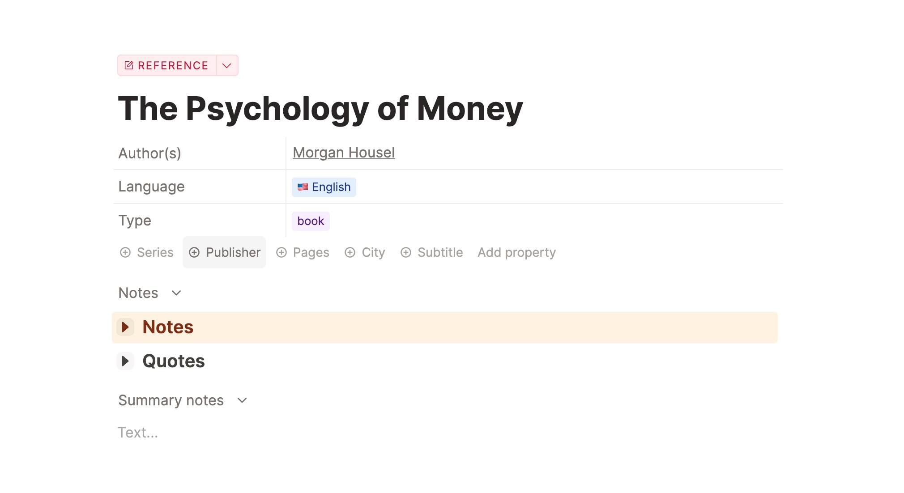This screenshot has width=904, height=493.
Task: Click the Series add property icon
Action: click(x=126, y=252)
